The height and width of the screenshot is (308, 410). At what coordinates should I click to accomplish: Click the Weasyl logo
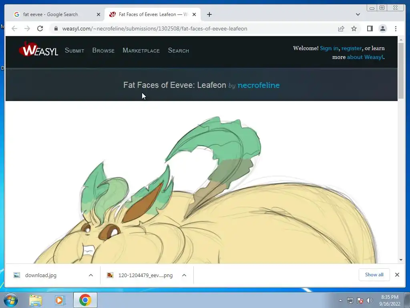(x=38, y=49)
